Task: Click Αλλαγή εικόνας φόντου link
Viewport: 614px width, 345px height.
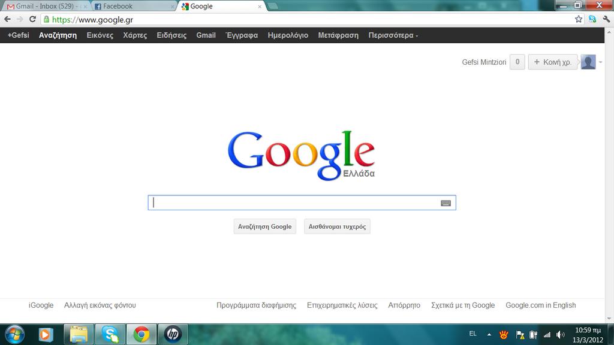Action: (x=100, y=305)
